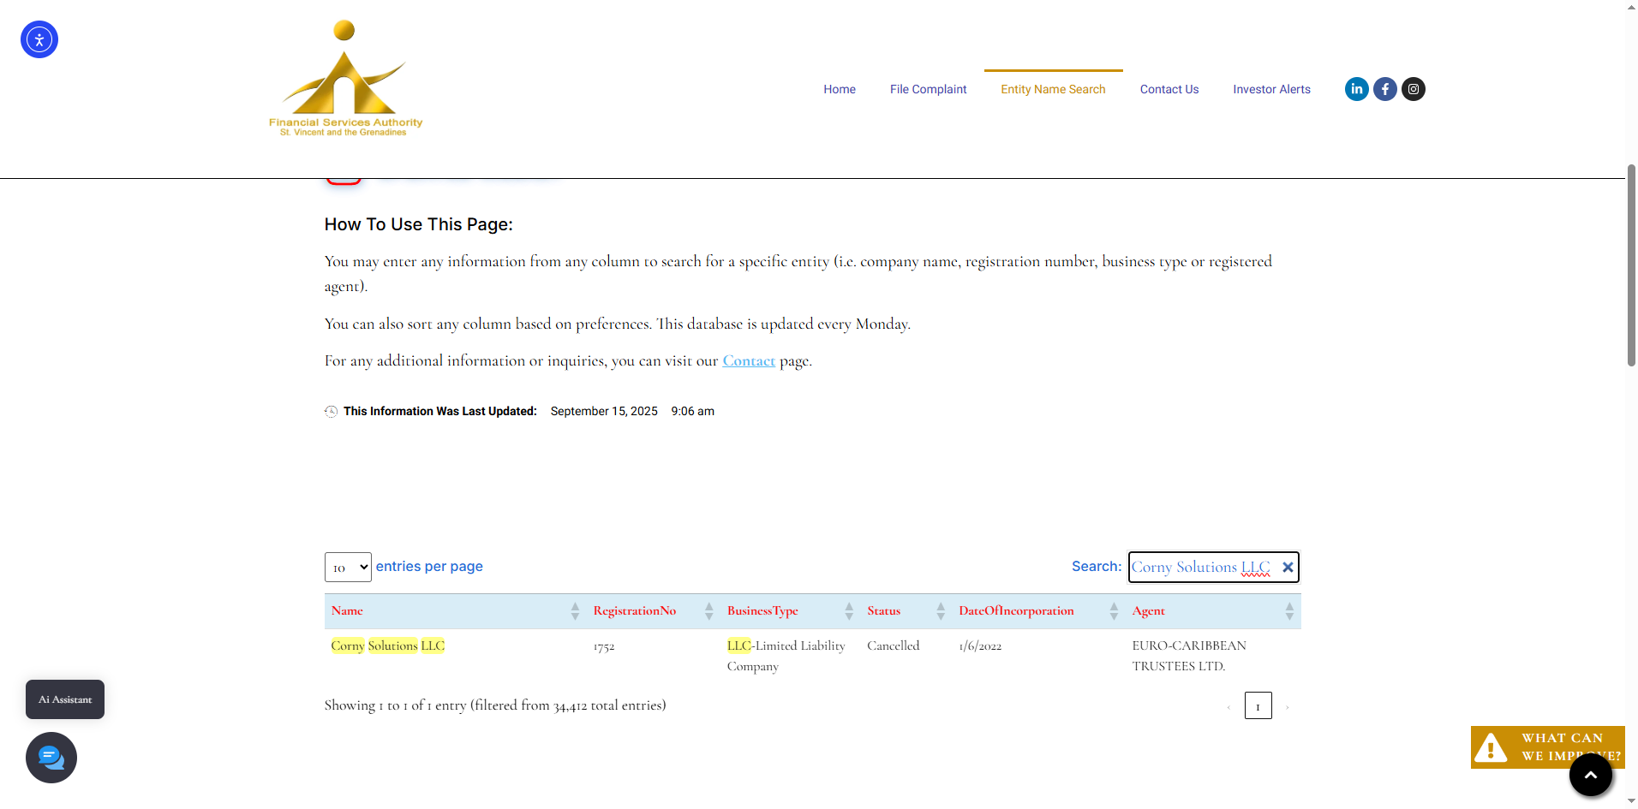The image size is (1638, 809).
Task: Clear the search field with X
Action: coord(1287,568)
